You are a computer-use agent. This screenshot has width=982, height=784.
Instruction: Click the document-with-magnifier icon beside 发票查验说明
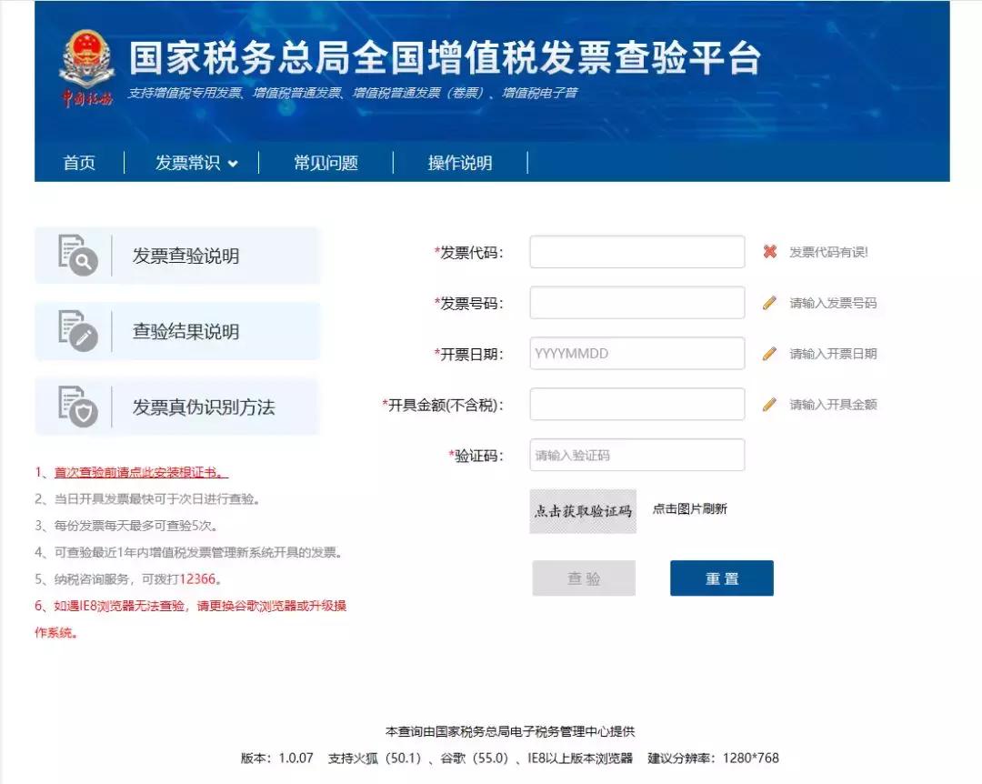[x=80, y=256]
